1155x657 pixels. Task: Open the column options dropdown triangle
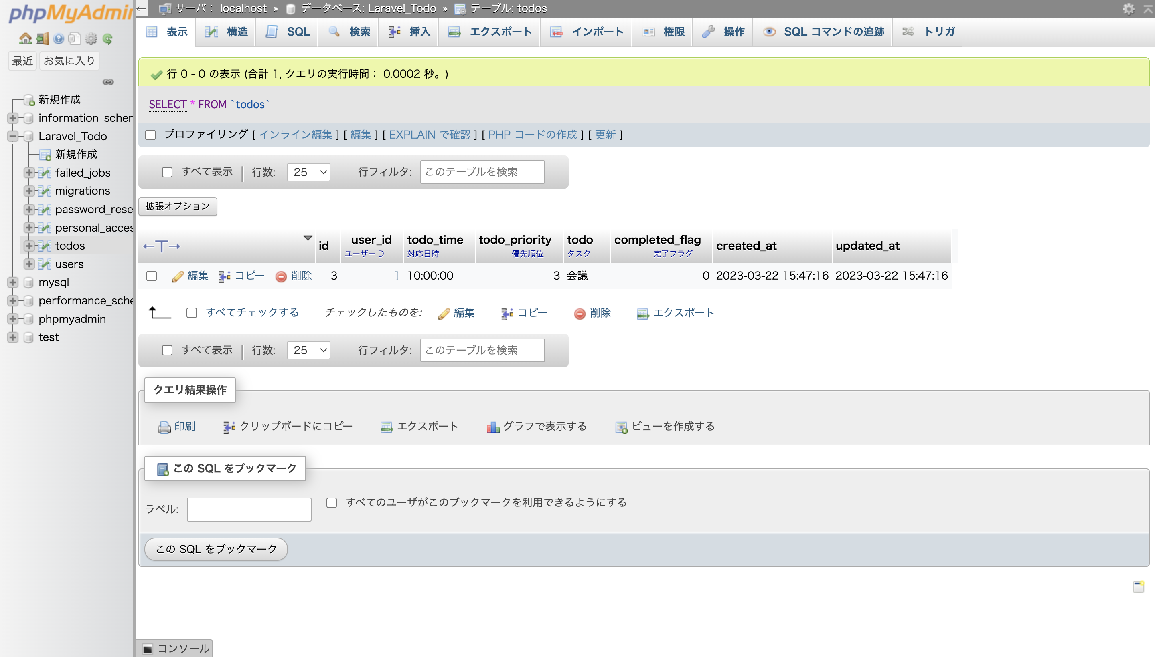308,238
